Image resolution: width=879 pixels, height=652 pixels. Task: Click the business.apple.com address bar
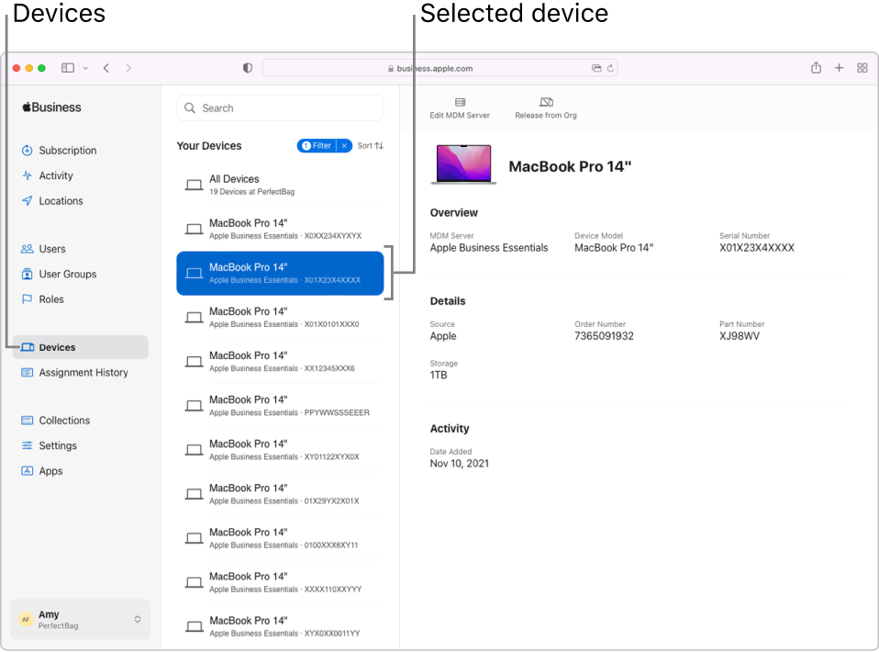435,68
